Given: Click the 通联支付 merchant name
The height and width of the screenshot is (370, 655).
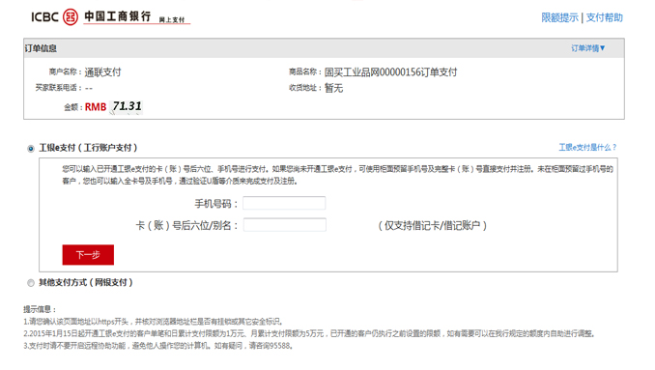Looking at the screenshot, I should [102, 72].
